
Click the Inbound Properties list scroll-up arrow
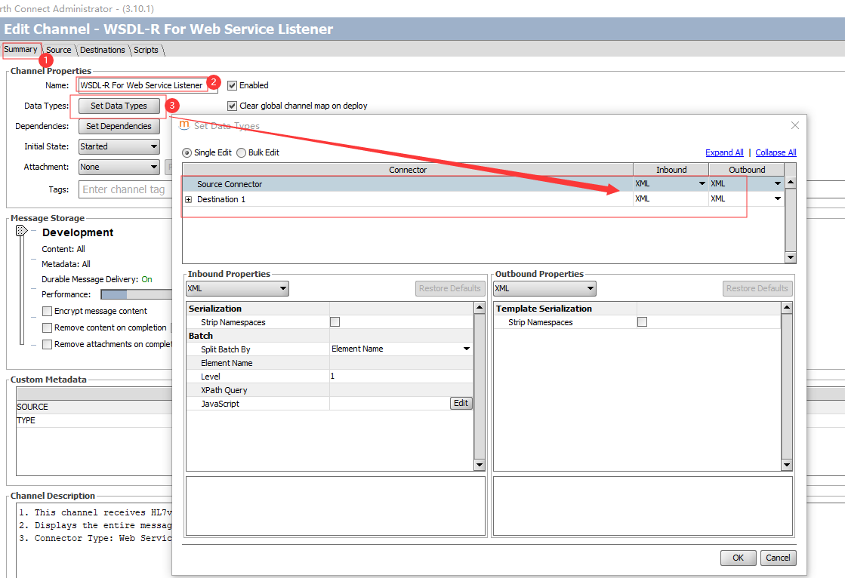point(479,307)
